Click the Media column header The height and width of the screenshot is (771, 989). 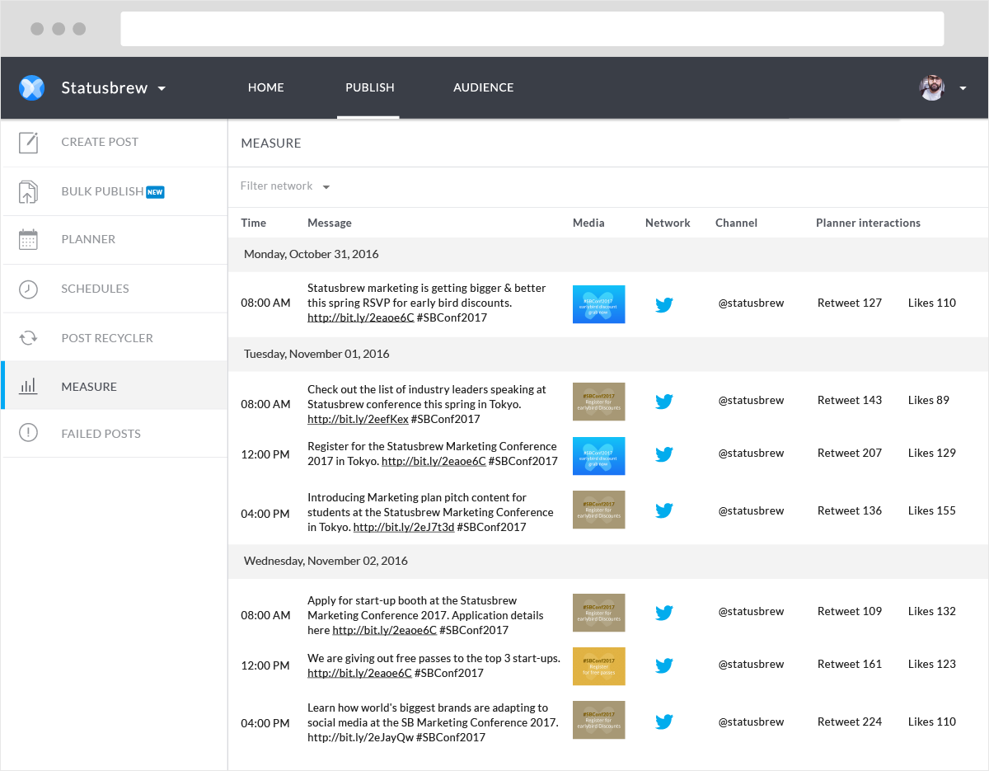pyautogui.click(x=588, y=223)
